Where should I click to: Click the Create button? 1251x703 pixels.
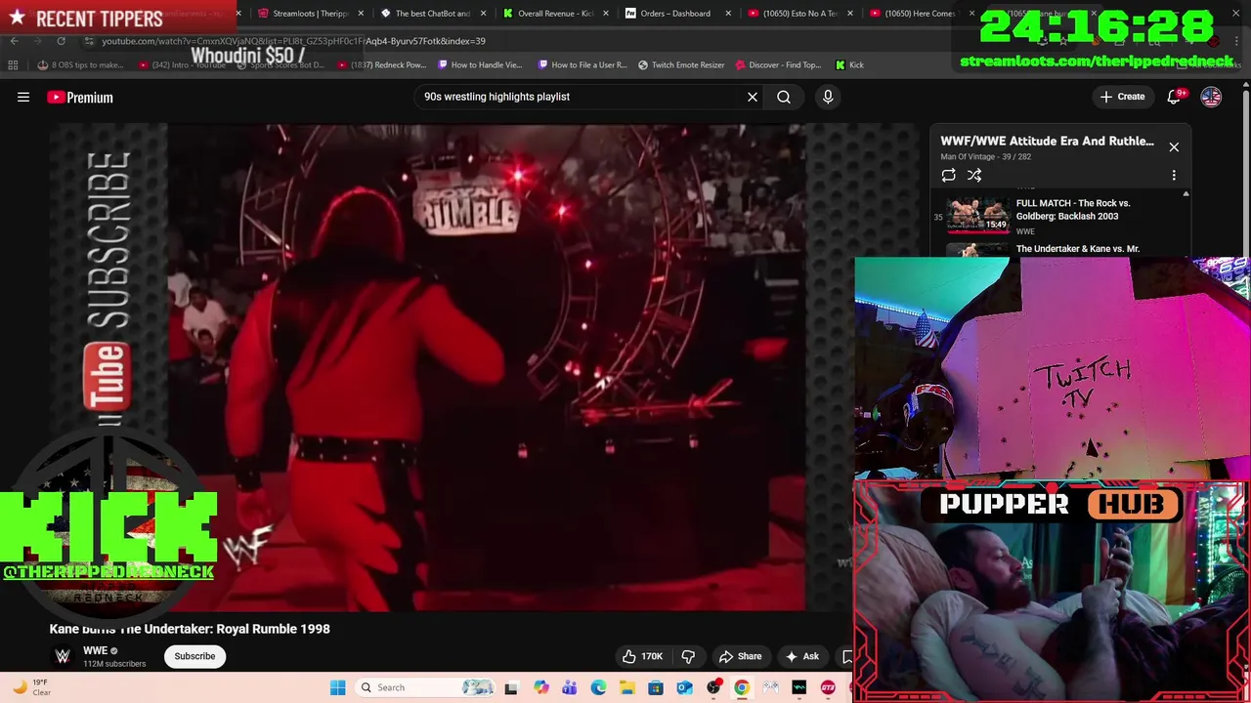[1122, 97]
